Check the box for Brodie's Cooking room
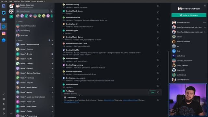Image resolution: width=208 pixels, height=117 pixels. point(158,6)
